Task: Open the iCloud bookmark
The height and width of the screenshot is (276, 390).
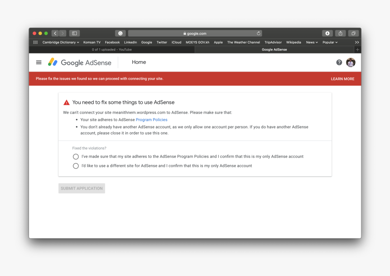Action: [x=176, y=42]
